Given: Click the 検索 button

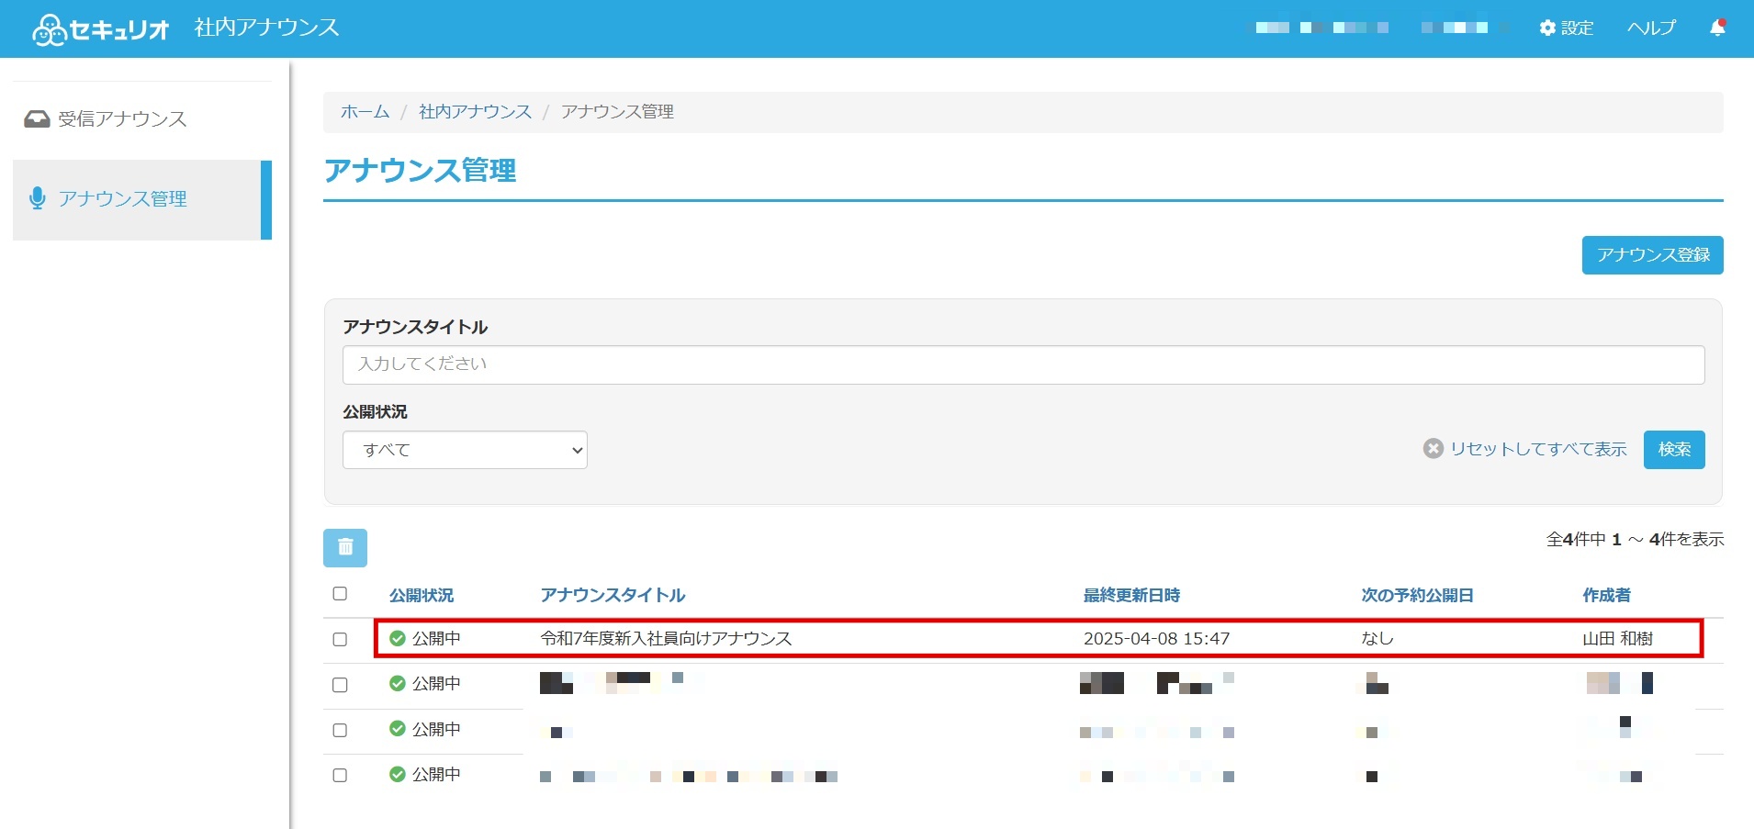Looking at the screenshot, I should point(1674,450).
